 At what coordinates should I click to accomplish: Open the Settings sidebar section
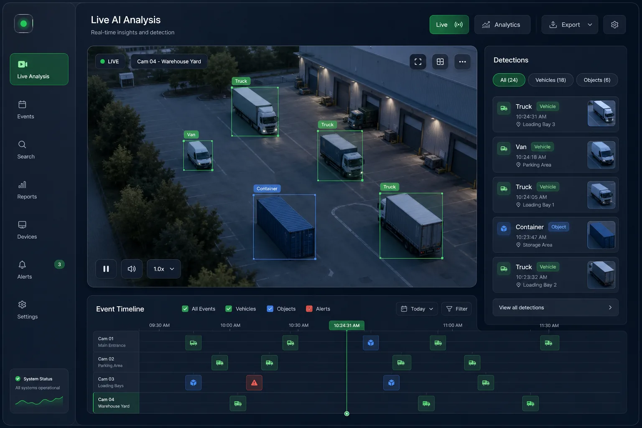(x=27, y=310)
